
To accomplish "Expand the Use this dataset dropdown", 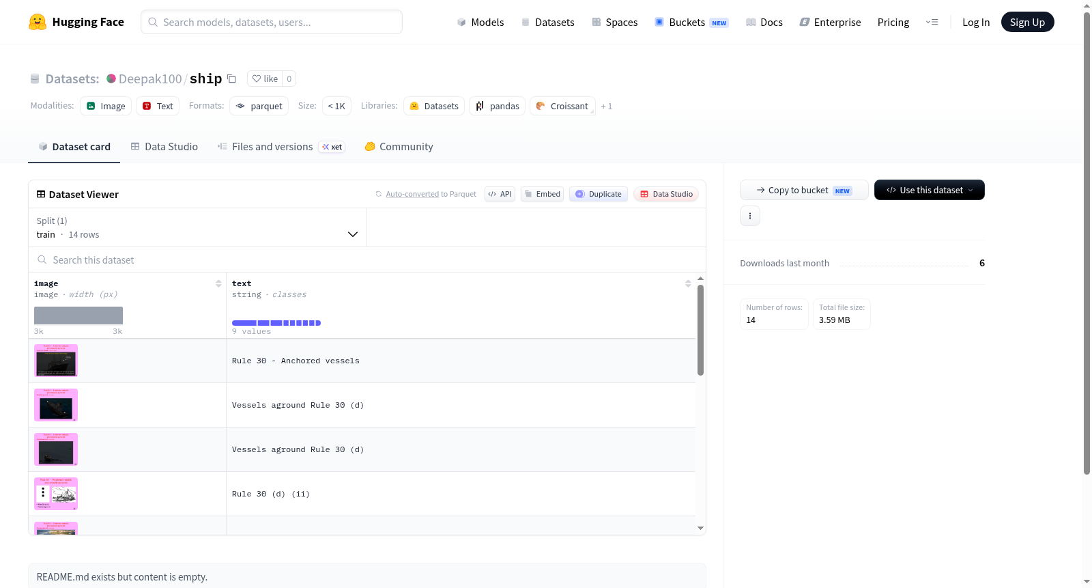I will (930, 190).
